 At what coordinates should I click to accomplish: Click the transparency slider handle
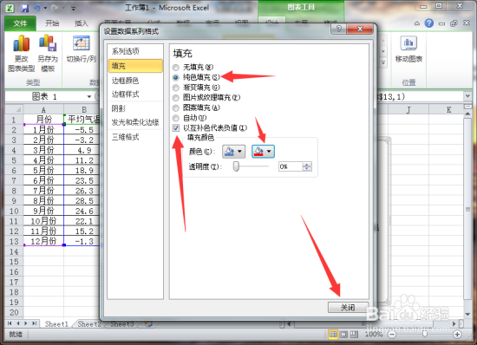point(236,166)
